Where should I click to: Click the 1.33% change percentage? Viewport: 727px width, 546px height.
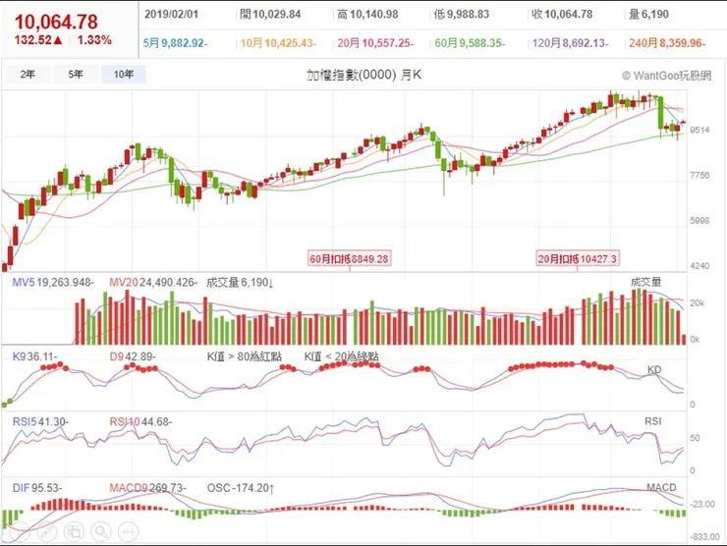click(94, 40)
